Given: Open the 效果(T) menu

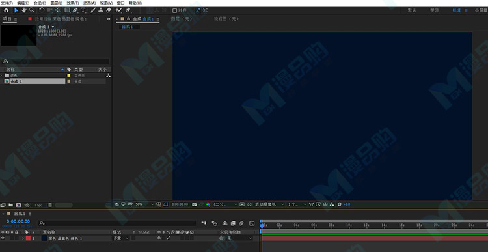Looking at the screenshot, I should (x=72, y=3).
